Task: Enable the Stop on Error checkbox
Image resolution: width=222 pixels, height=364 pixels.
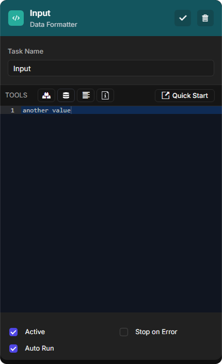Action: coord(124,332)
